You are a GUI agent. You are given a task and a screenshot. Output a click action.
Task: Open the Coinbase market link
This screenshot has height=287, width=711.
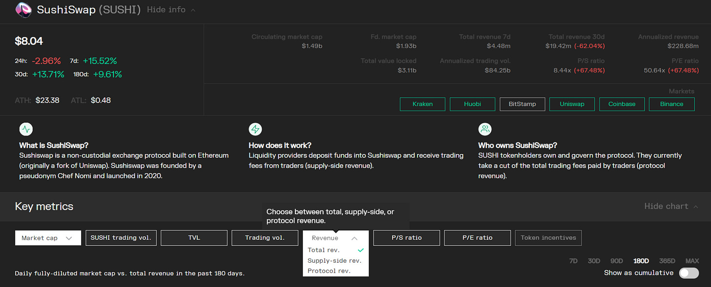[622, 104]
